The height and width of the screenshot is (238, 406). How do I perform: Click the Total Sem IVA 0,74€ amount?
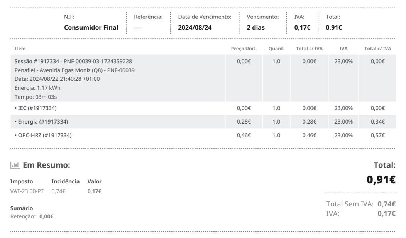pos(386,204)
